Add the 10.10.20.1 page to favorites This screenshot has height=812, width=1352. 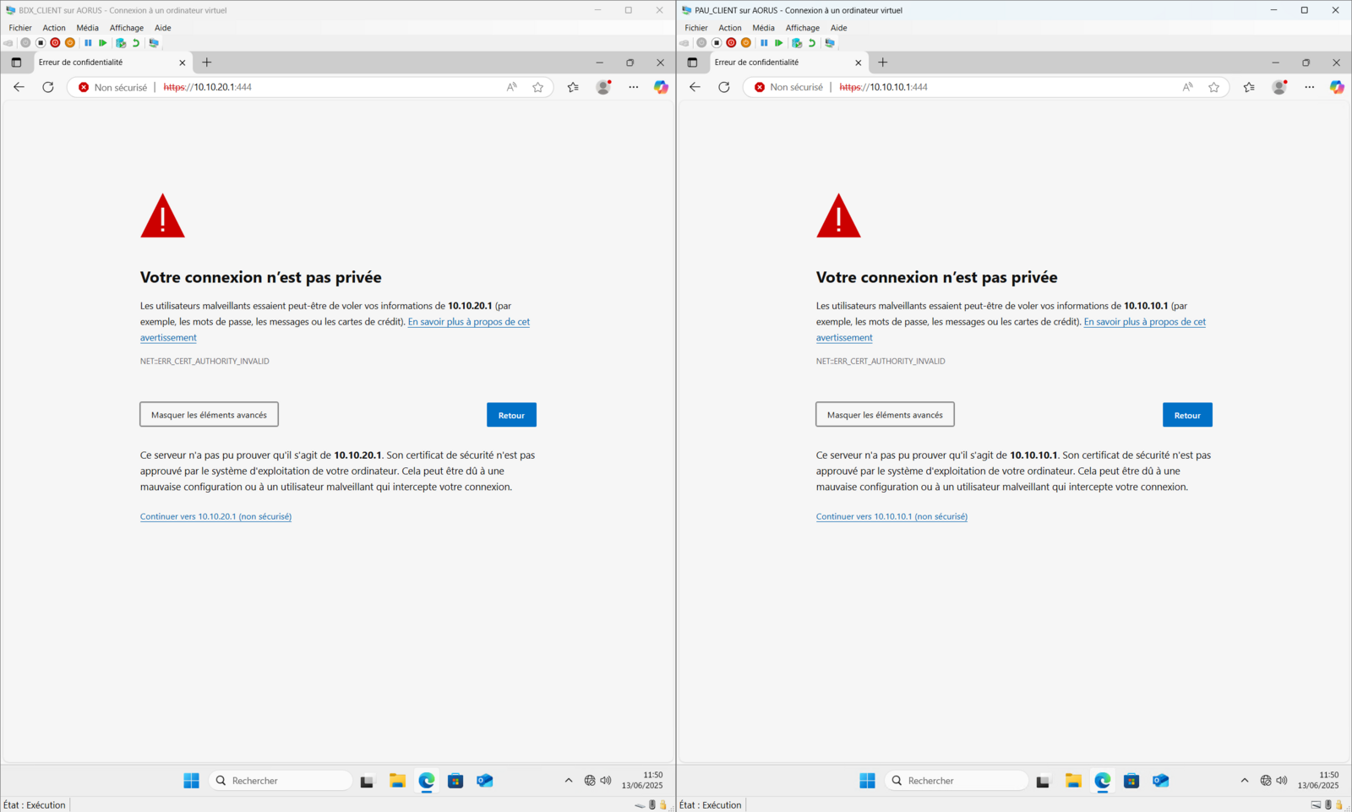point(538,87)
